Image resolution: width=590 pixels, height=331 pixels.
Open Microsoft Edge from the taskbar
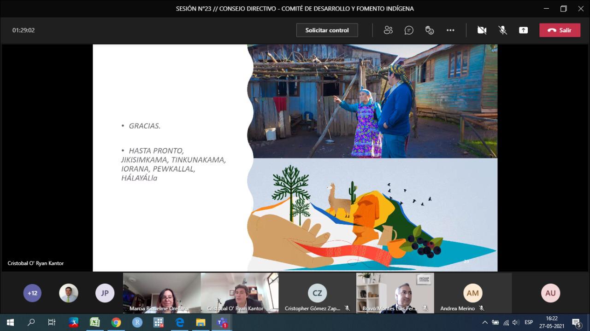pos(180,322)
